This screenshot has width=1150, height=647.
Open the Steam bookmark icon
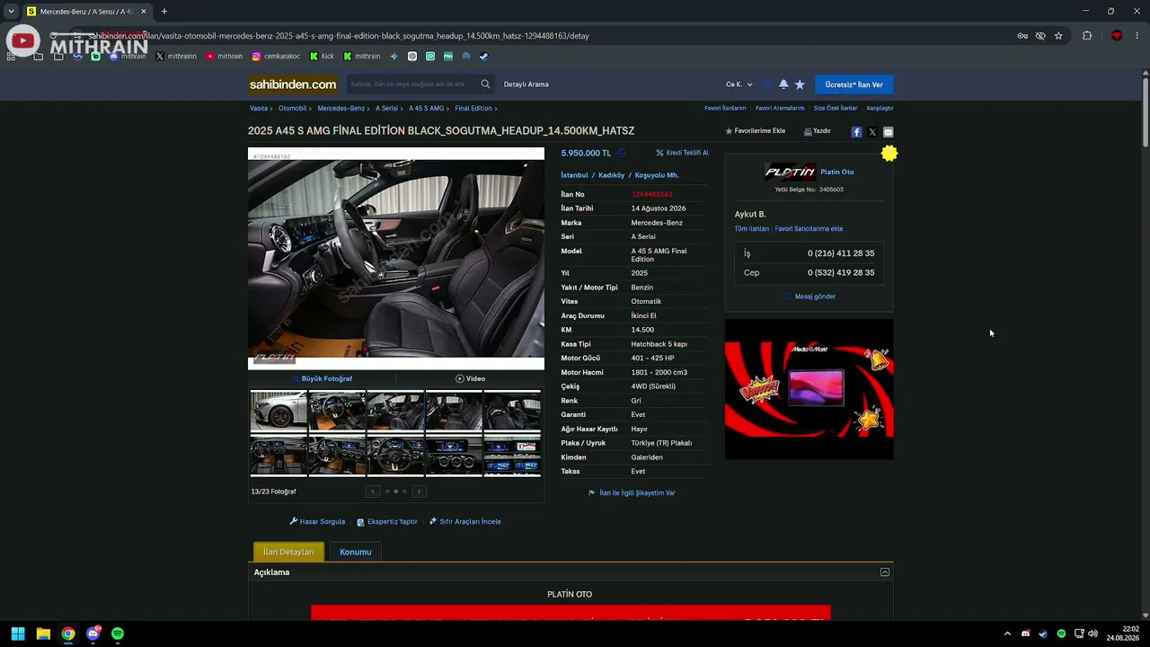[483, 57]
